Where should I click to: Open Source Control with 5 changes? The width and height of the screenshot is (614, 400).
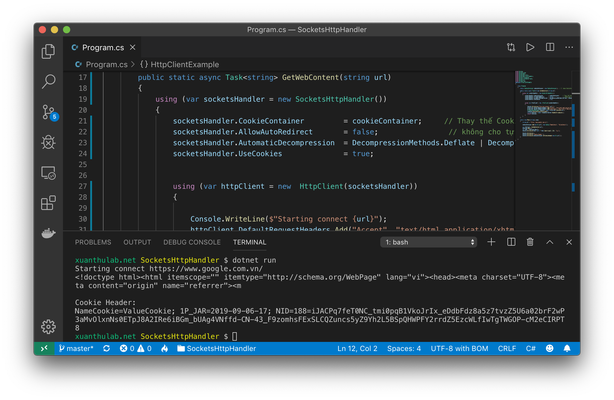(x=48, y=112)
